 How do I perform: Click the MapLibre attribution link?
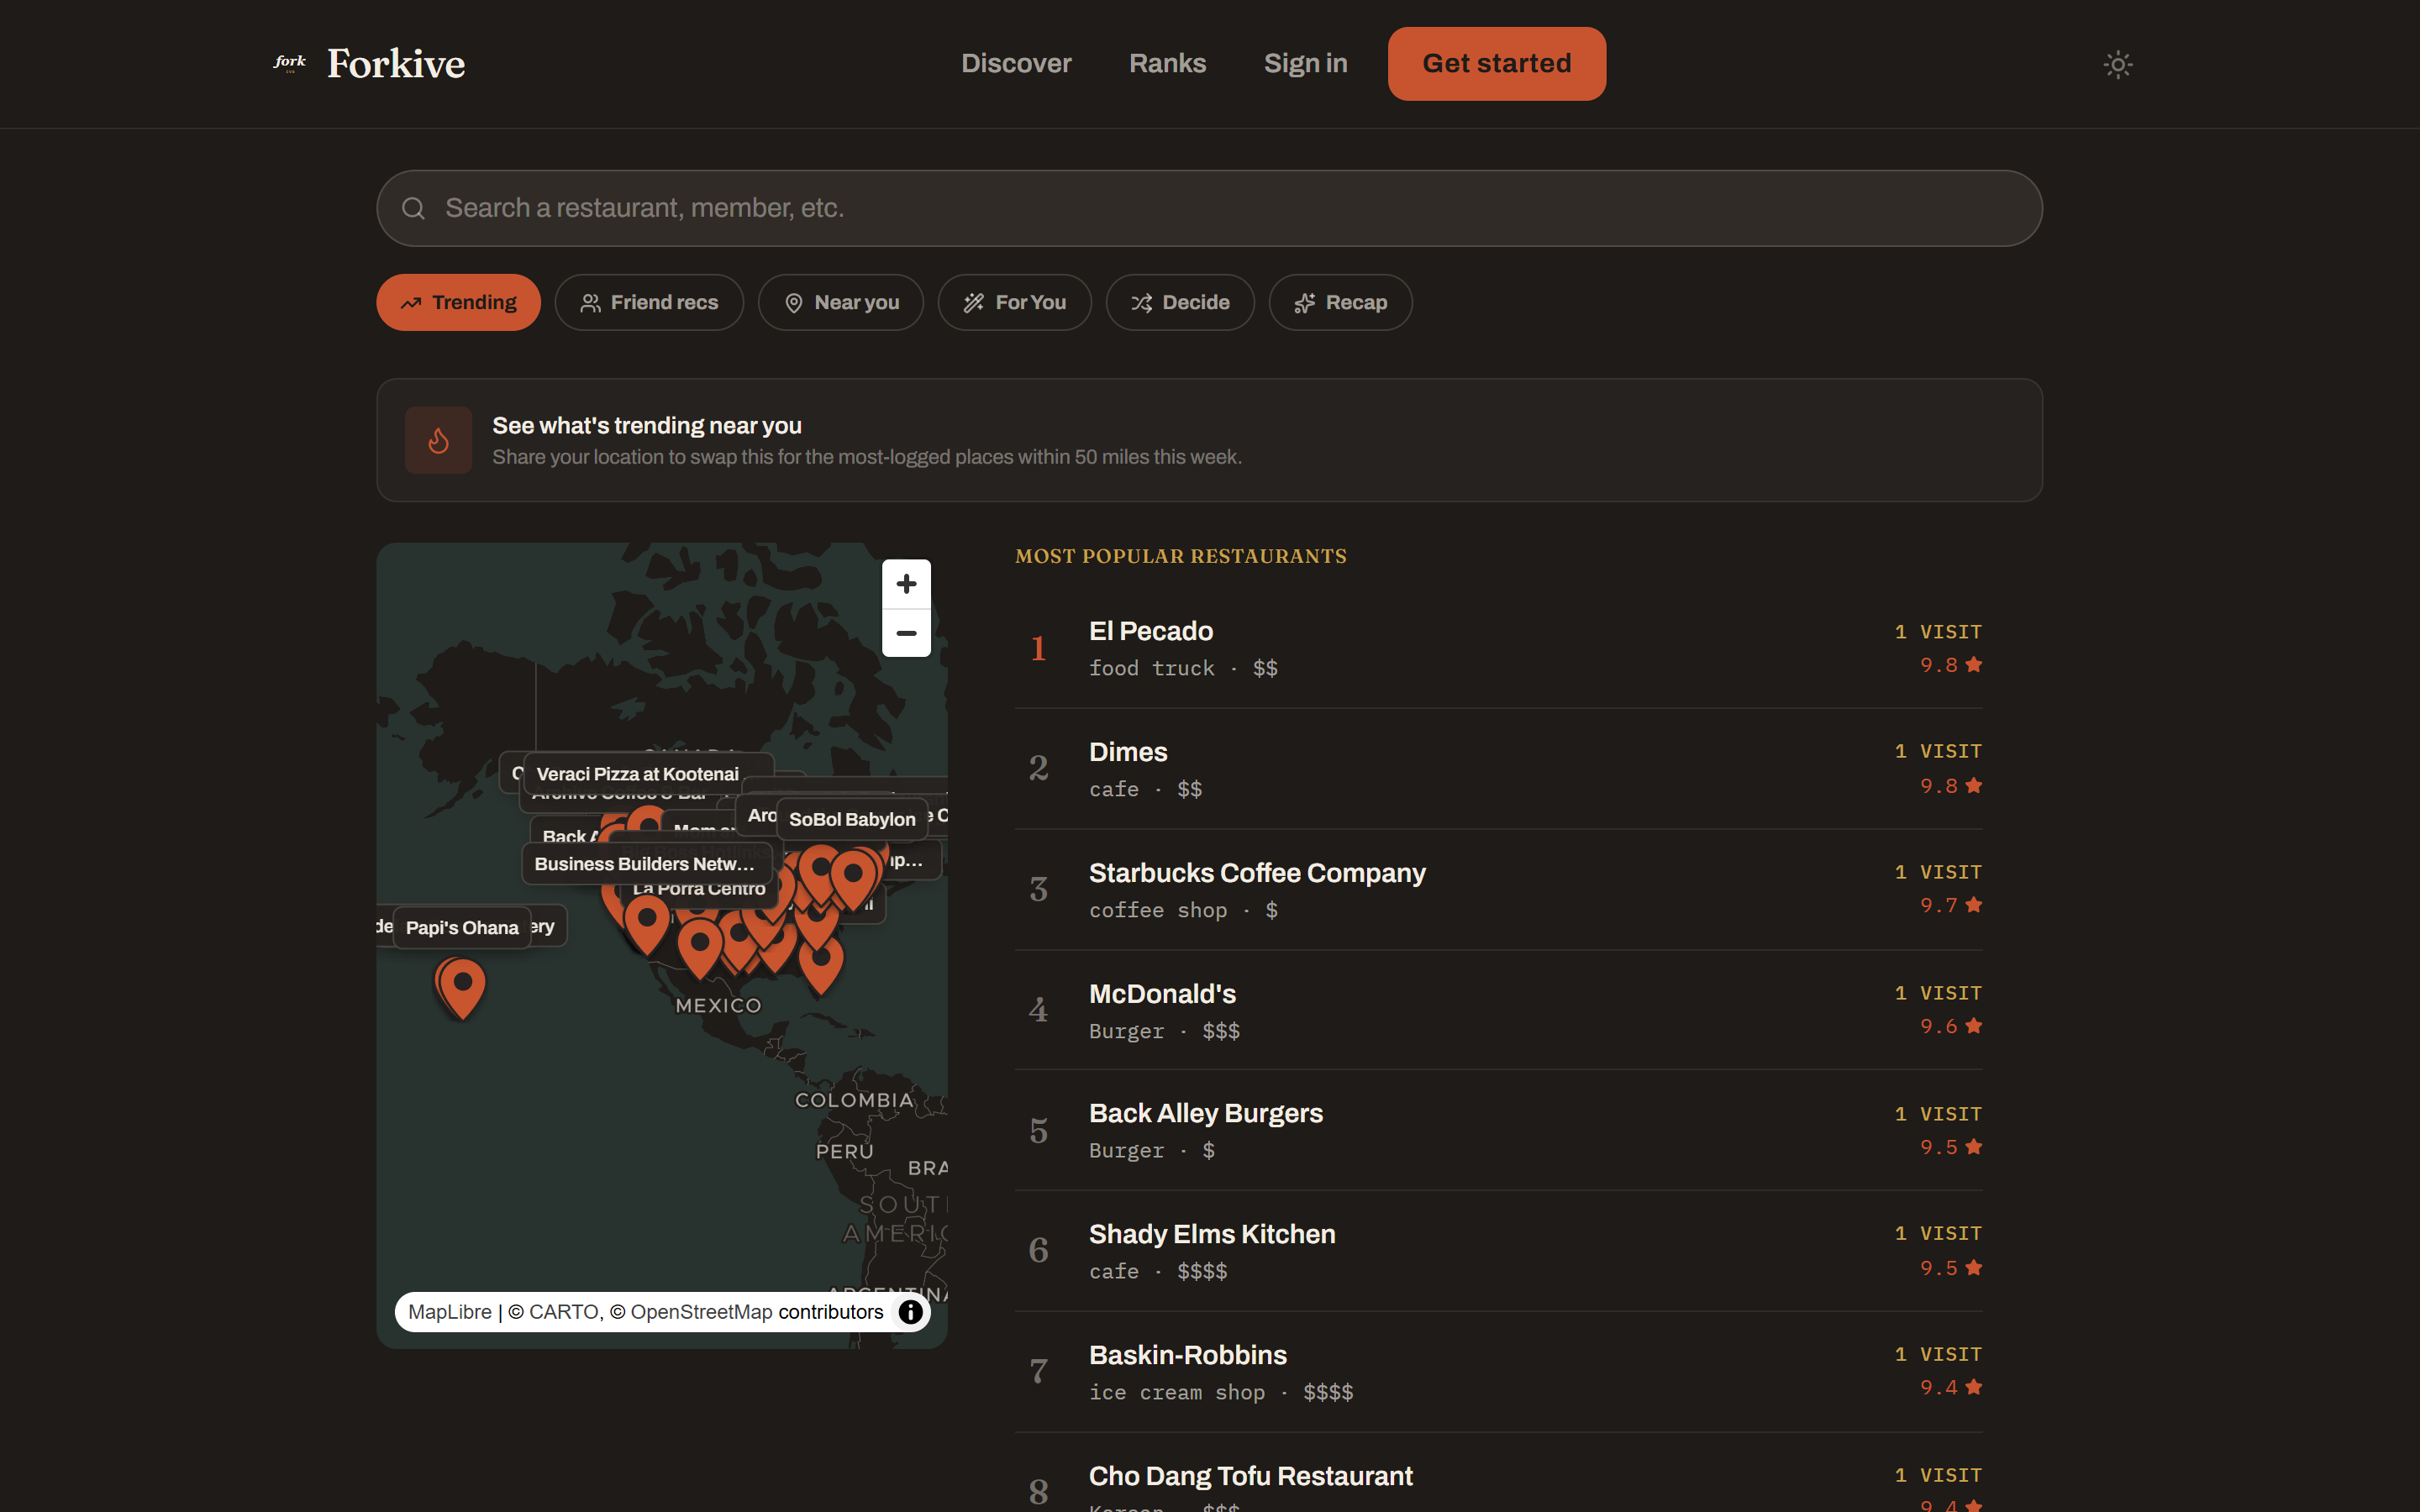450,1312
